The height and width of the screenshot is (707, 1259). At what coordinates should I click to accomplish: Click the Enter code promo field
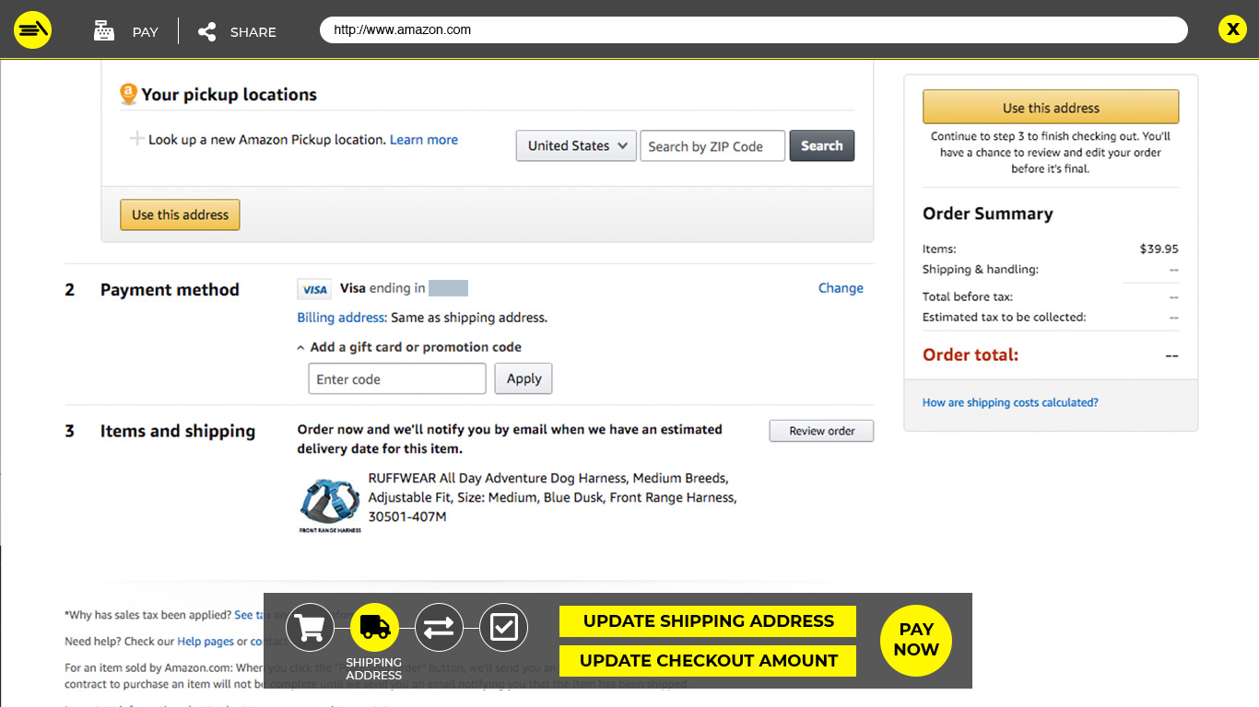click(396, 379)
